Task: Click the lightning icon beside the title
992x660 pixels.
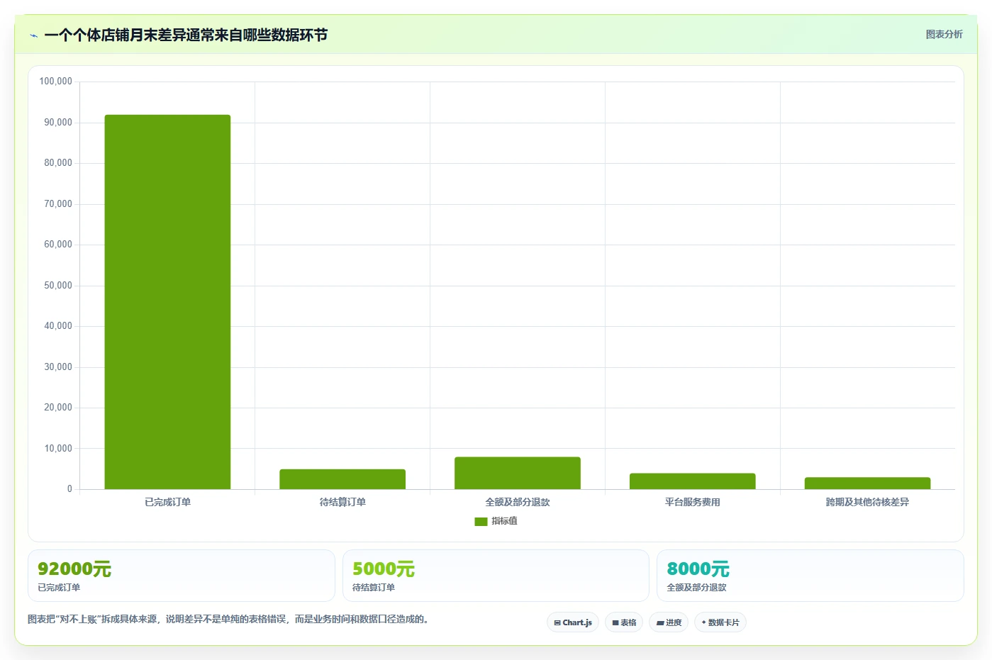Action: 34,35
